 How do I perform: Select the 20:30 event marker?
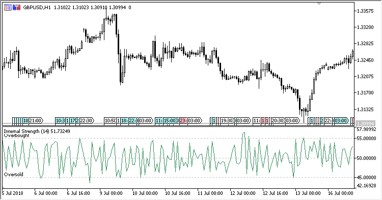point(278,120)
